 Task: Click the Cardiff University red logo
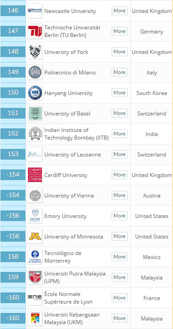[x=35, y=175]
